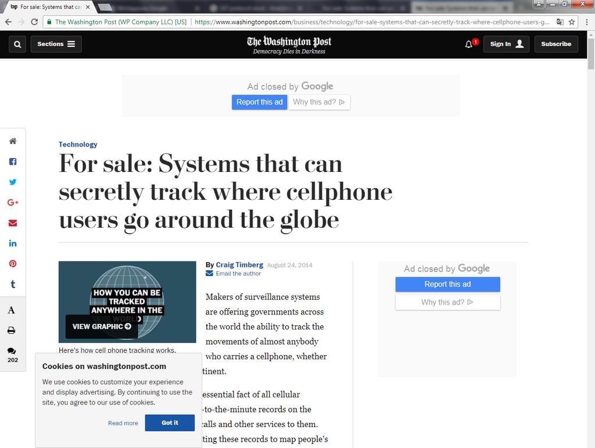
Task: Click the home icon in the share sidebar
Action: click(x=13, y=141)
